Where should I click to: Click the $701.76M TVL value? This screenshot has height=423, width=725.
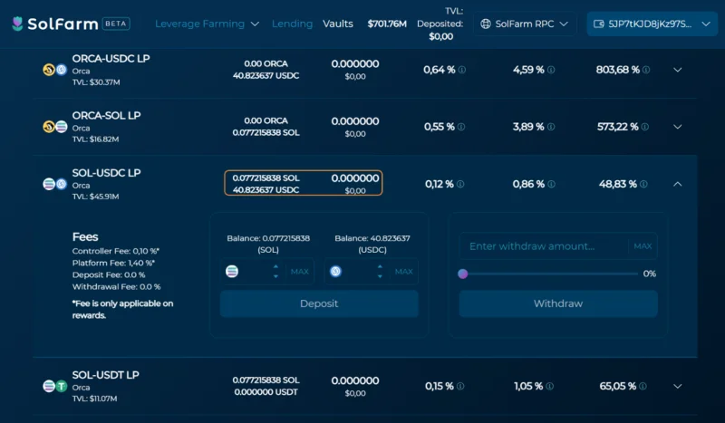click(387, 24)
